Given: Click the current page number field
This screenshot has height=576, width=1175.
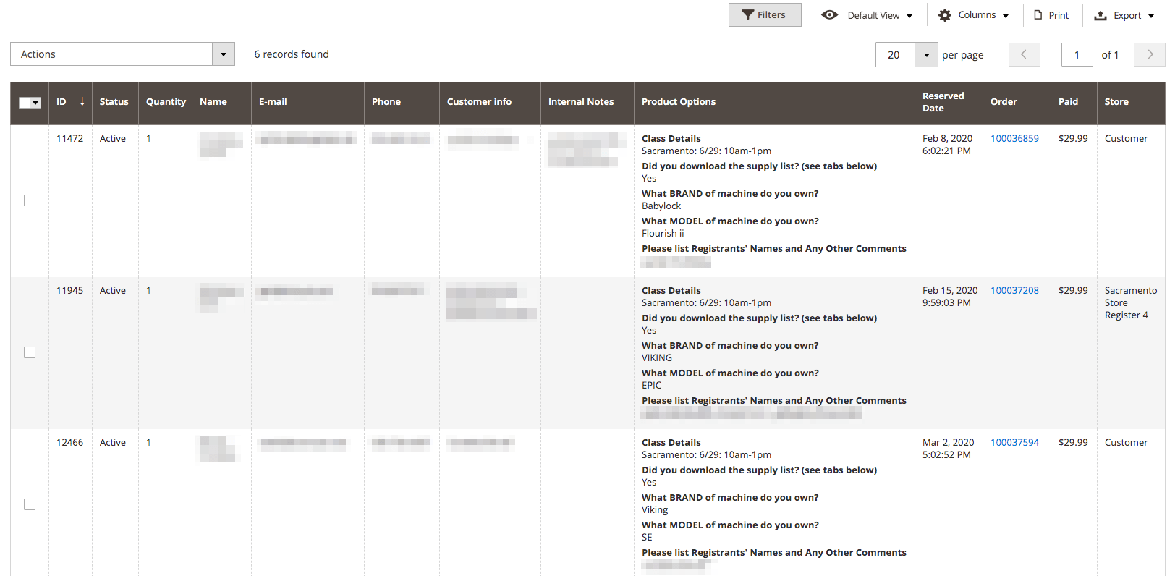Looking at the screenshot, I should pyautogui.click(x=1077, y=55).
